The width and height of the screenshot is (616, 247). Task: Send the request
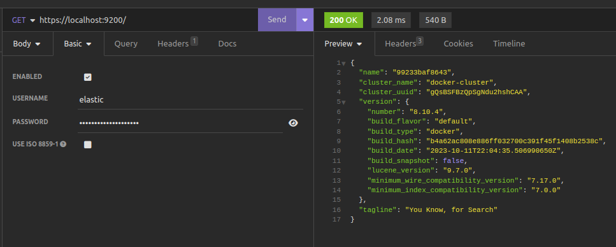pyautogui.click(x=277, y=20)
